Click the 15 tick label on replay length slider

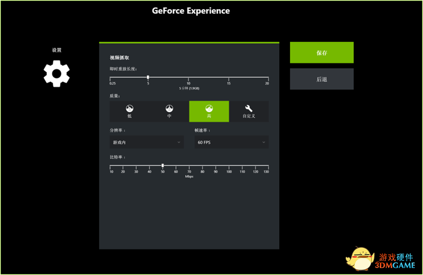tap(229, 83)
